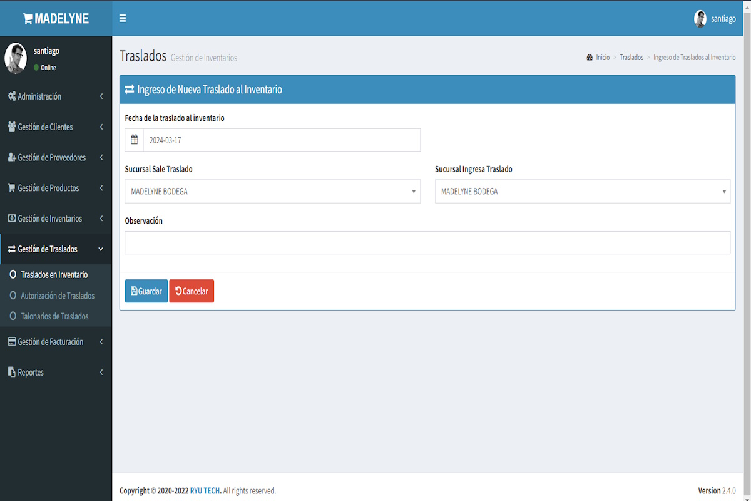This screenshot has height=501, width=751.
Task: Open the Sucursal Ingresa Traslado dropdown
Action: coord(582,192)
